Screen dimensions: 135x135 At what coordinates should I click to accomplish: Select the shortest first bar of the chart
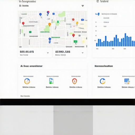97,45
